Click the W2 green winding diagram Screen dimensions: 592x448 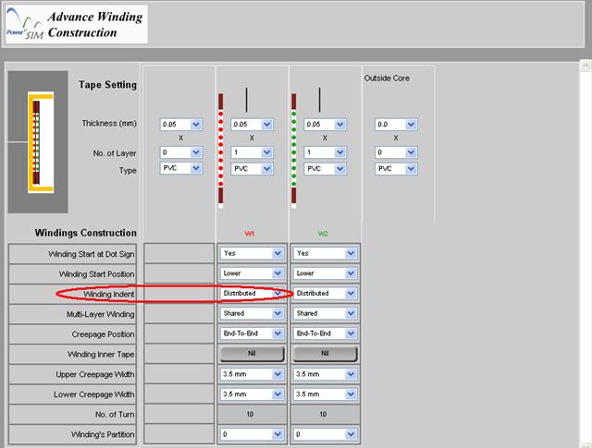click(294, 148)
